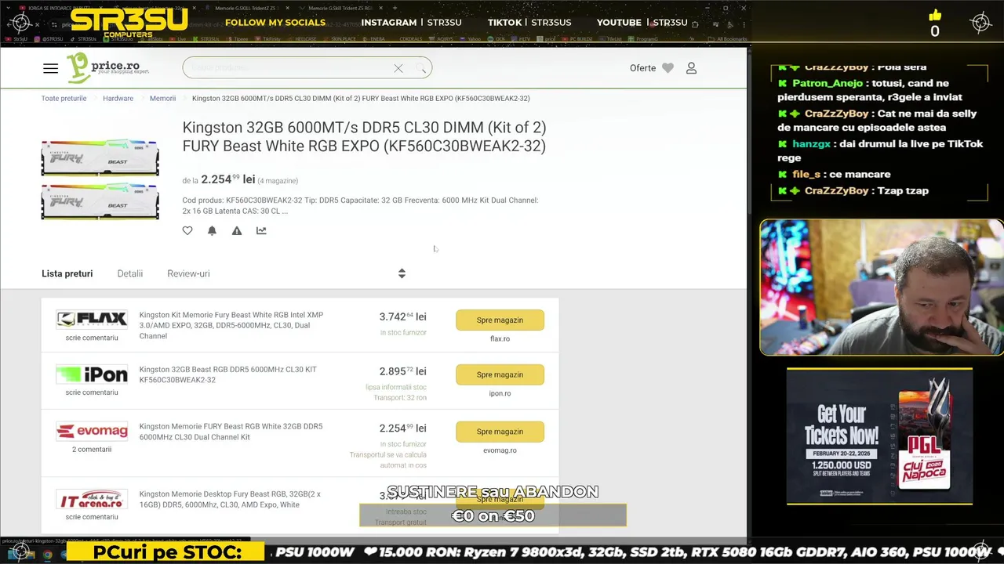
Task: Click the flax.ro Spre magazin button
Action: (500, 320)
